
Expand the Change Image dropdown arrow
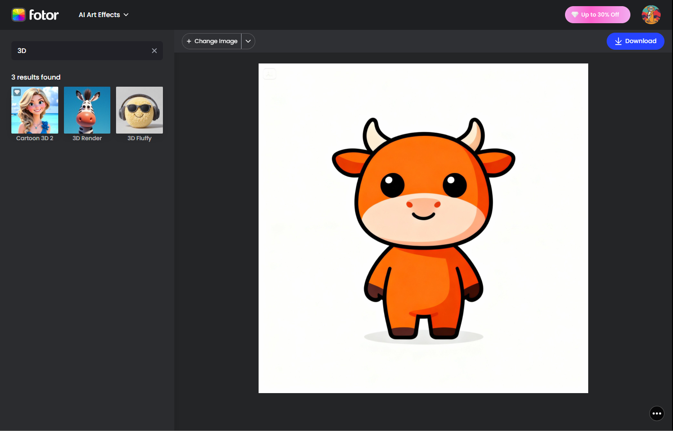coord(248,41)
